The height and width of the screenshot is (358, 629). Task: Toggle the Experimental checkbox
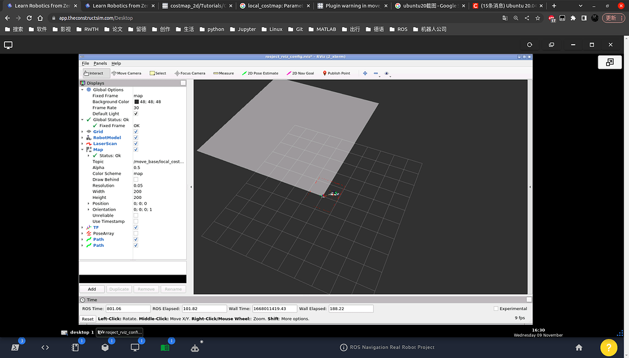point(496,309)
